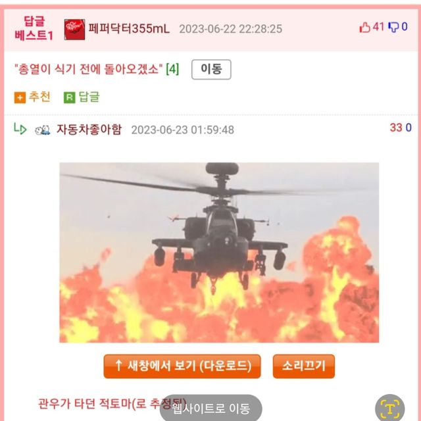Open the 페퍼닥터355mL profile avatar

[x=74, y=30]
